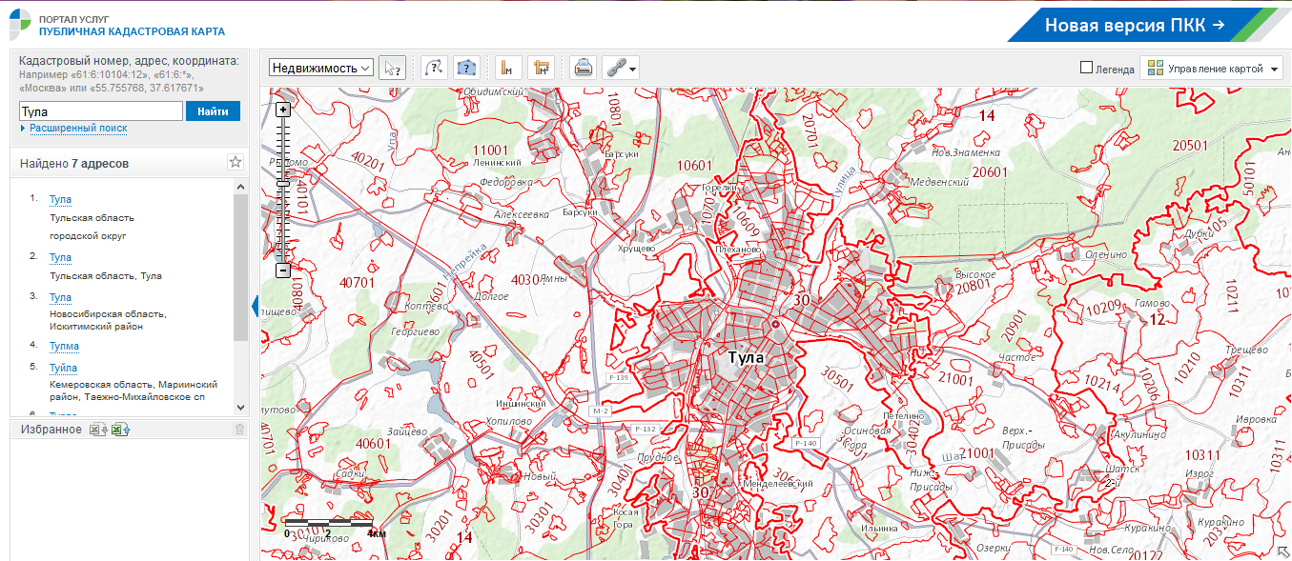
Task: Click the map zoom in plus button
Action: pyautogui.click(x=282, y=110)
